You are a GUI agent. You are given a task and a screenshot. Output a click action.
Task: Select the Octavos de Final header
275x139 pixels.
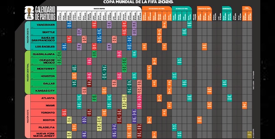(x=181, y=8)
